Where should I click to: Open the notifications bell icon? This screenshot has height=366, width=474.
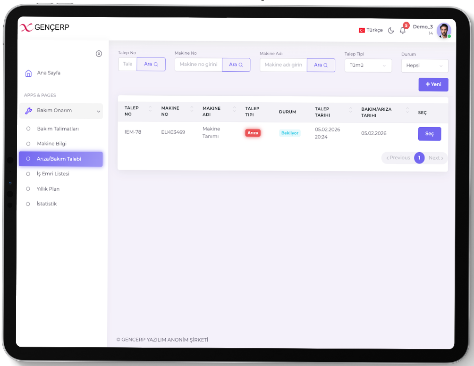click(402, 31)
